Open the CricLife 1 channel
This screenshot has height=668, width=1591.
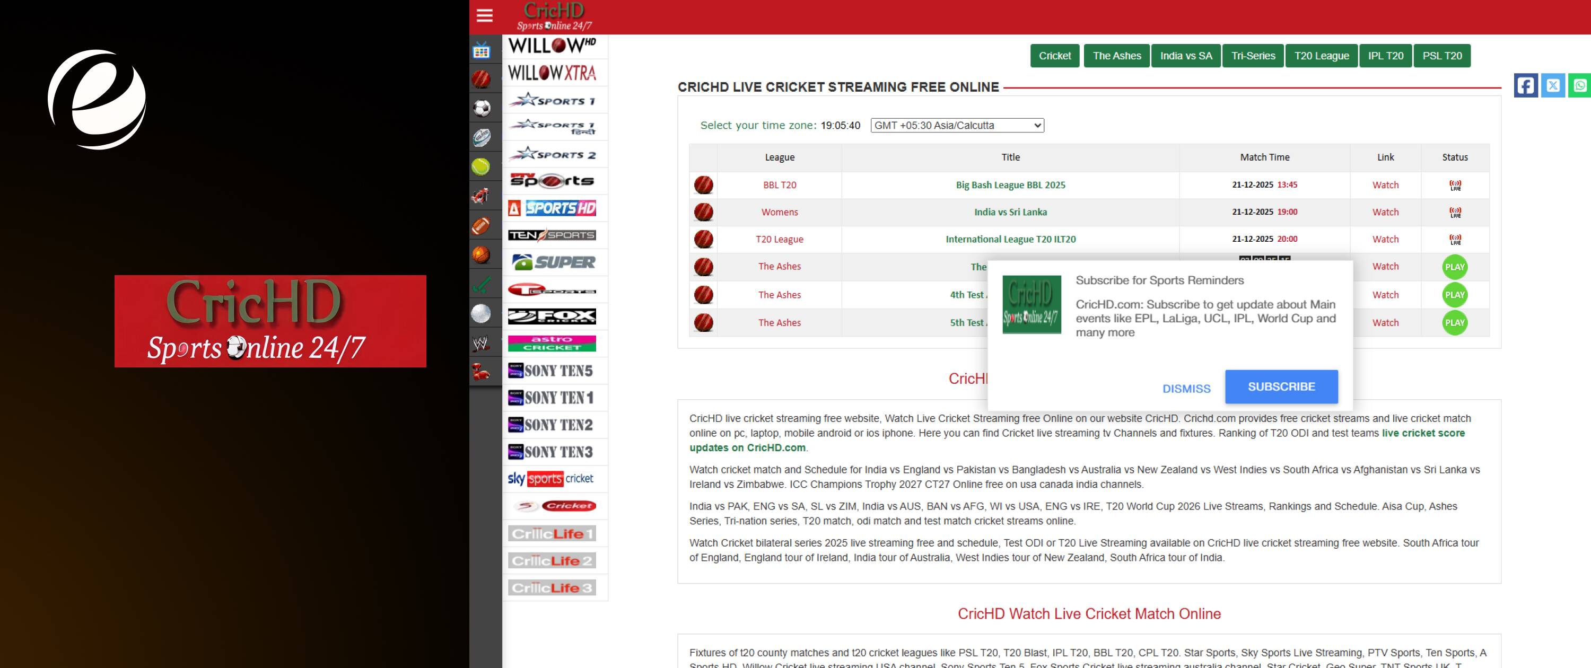552,533
